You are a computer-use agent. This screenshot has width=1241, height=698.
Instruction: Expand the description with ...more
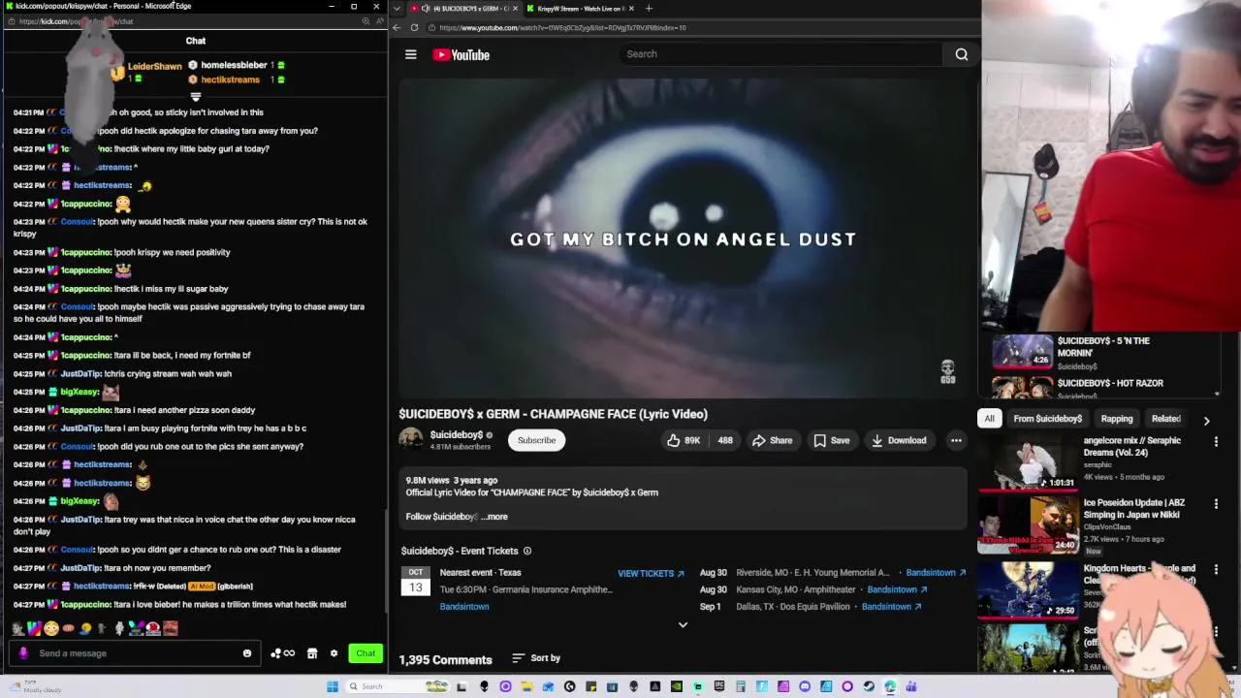494,517
